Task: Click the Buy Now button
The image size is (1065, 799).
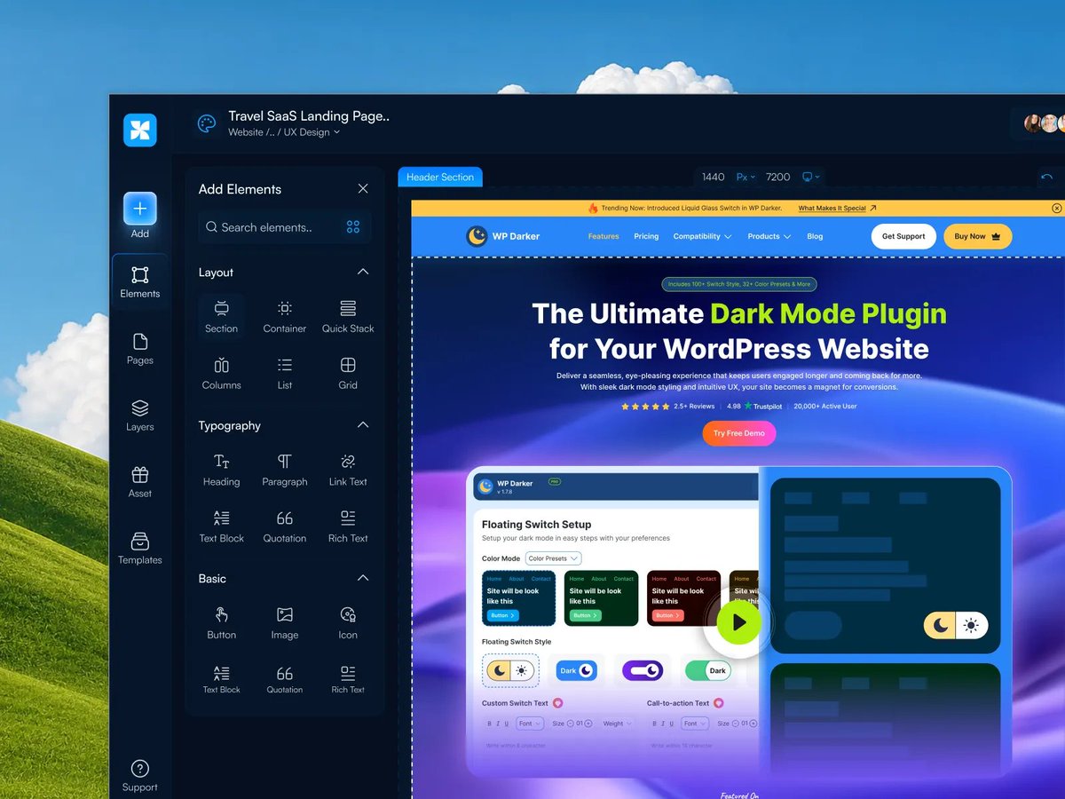Action: tap(977, 236)
